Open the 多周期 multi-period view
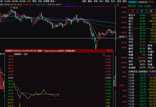This screenshot has height=107, width=156. click(46, 1)
